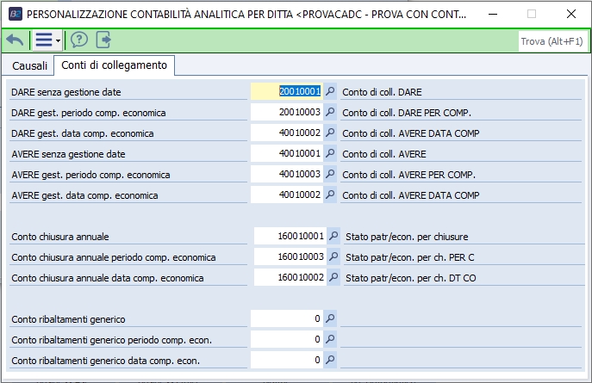Switch to the Causali tab
The height and width of the screenshot is (383, 592).
(30, 65)
